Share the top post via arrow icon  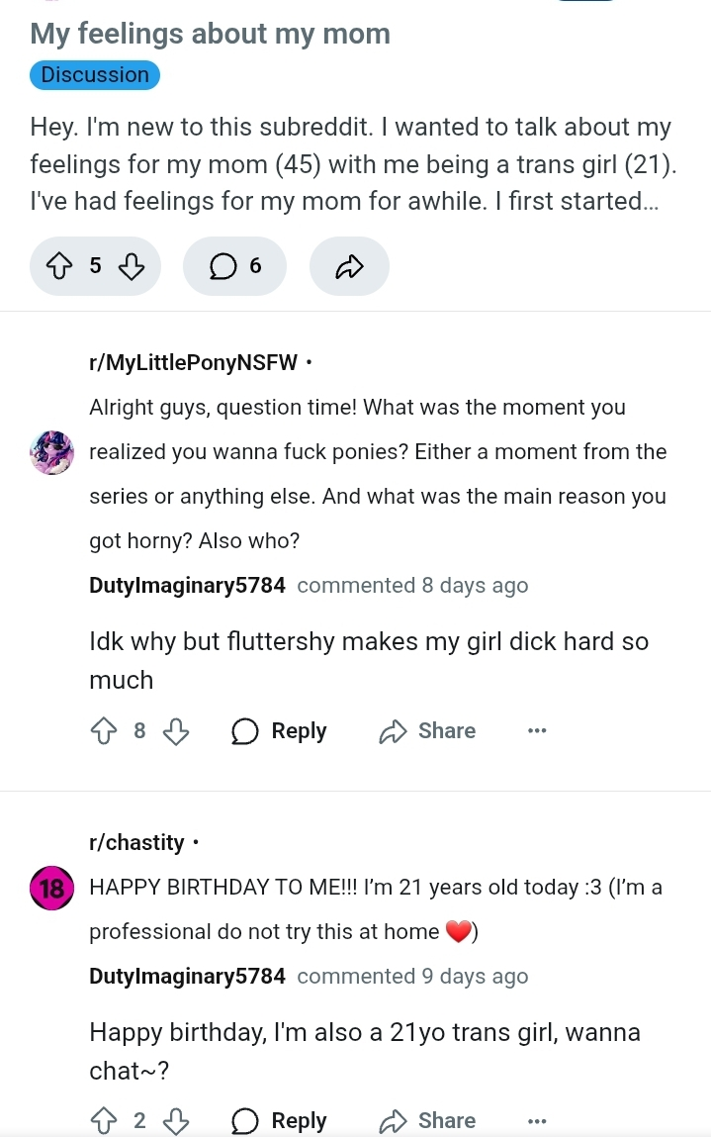tap(349, 265)
